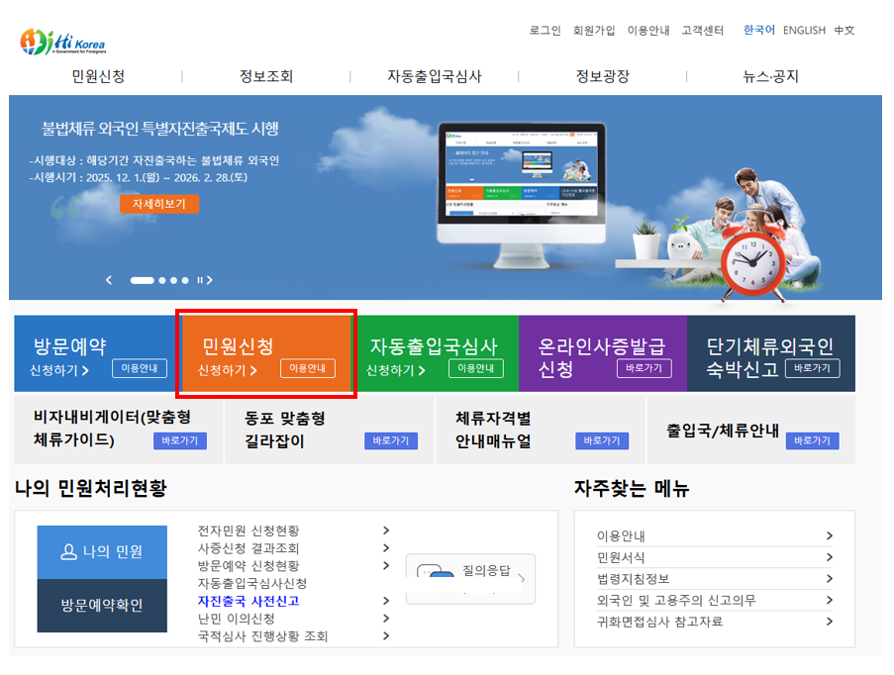The height and width of the screenshot is (675, 894).
Task: Select 한국어 language option
Action: click(x=758, y=31)
